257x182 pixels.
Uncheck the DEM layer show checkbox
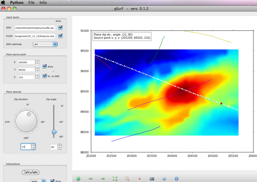click(x=60, y=28)
